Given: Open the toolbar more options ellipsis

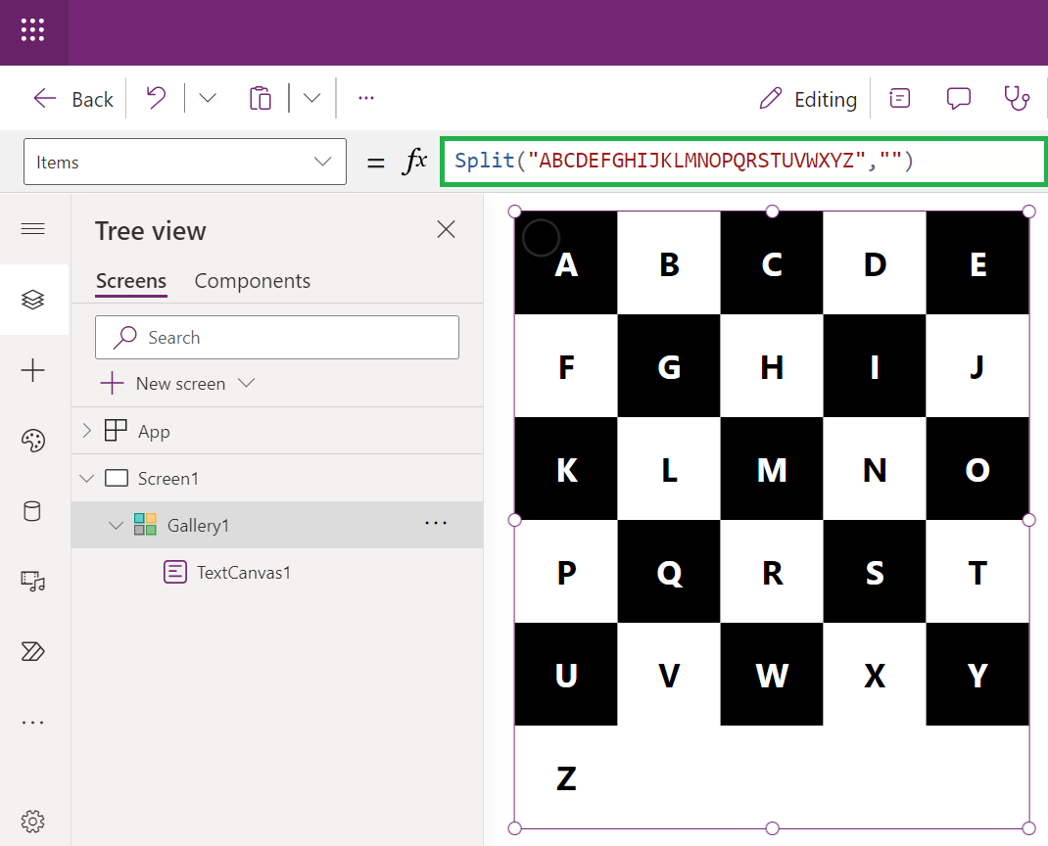Looking at the screenshot, I should [x=365, y=98].
